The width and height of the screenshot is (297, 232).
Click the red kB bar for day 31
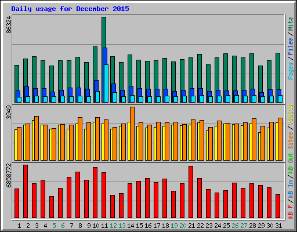[278, 206]
